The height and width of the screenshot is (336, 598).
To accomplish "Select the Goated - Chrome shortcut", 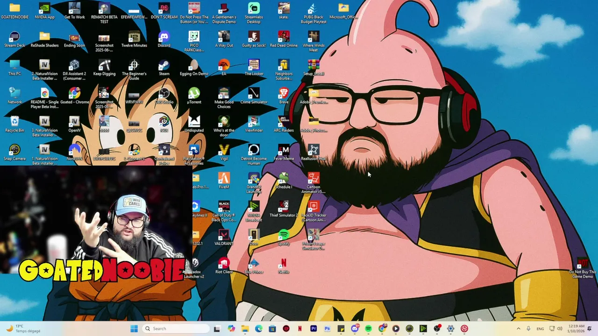I will coord(74,97).
